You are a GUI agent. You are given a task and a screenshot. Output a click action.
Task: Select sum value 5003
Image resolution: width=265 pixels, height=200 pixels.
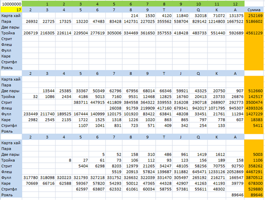[x=254, y=154]
